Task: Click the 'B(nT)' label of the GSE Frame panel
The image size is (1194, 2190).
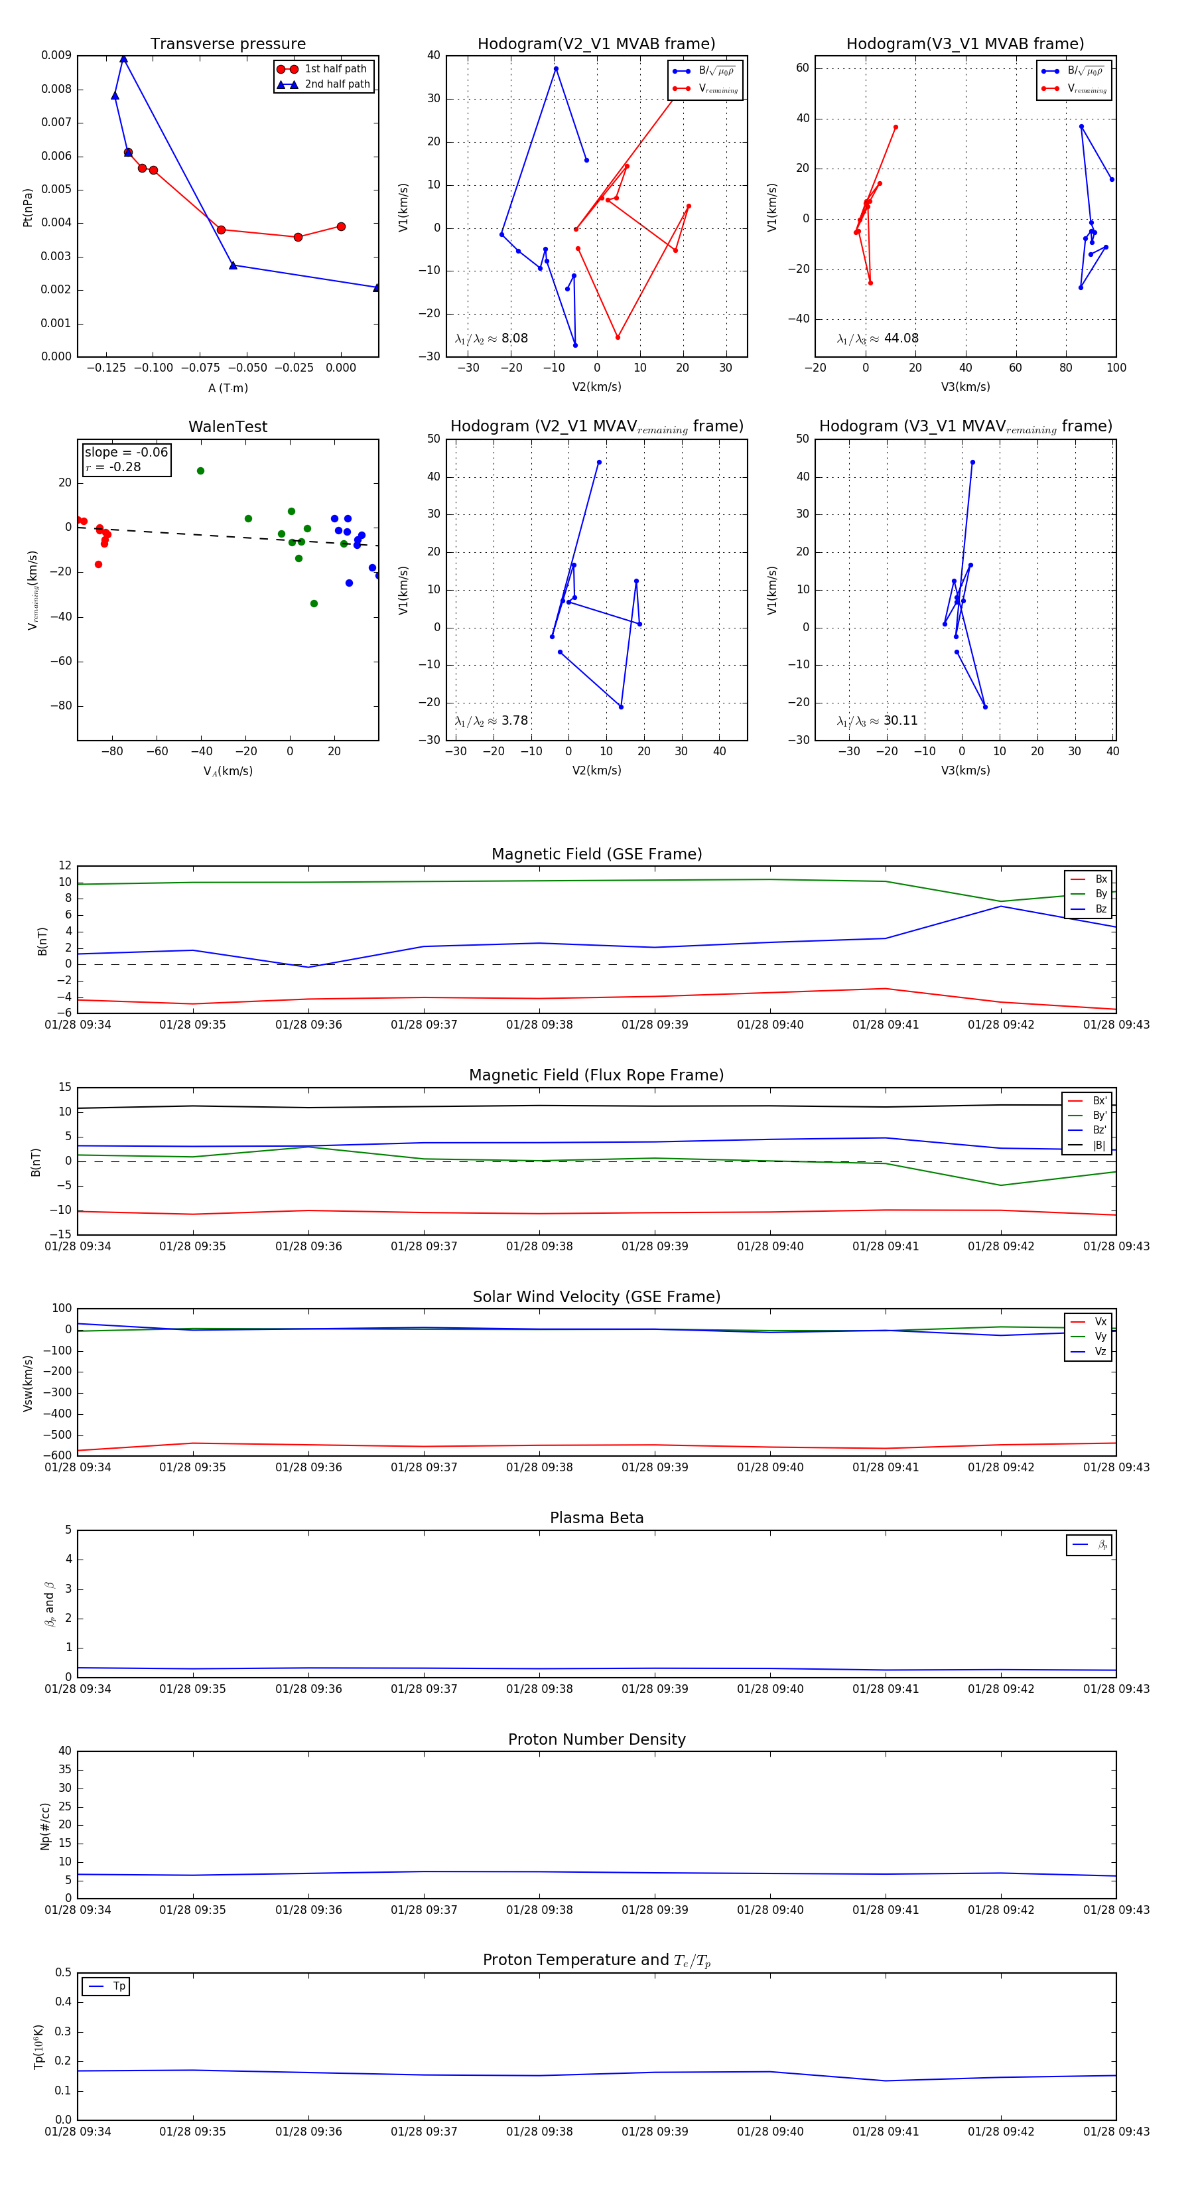Action: click(42, 940)
